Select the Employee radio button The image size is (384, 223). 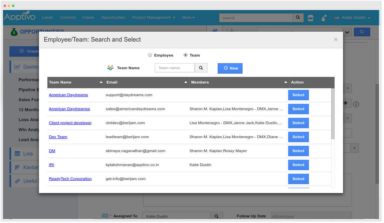click(x=150, y=55)
